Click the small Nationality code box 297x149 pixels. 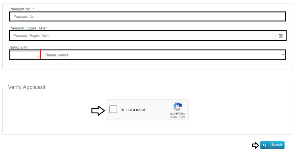(24, 55)
